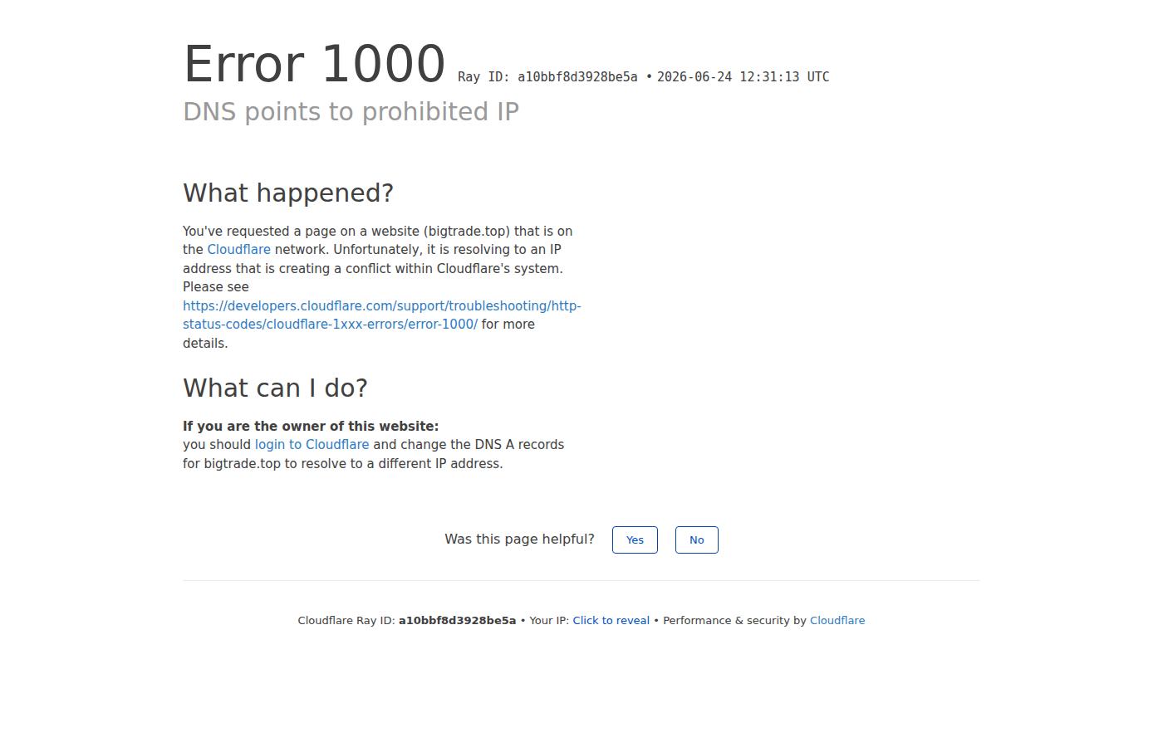Open the developers.cloudflare.com error-1000 troubleshooting link
The width and height of the screenshot is (1163, 747).
tap(381, 315)
